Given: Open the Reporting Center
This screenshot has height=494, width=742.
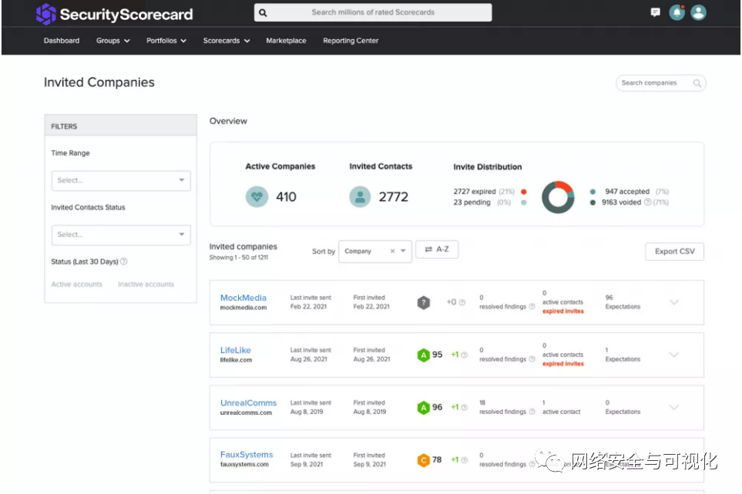Looking at the screenshot, I should (x=351, y=41).
